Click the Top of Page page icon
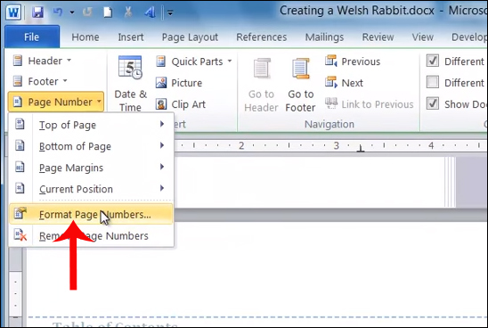This screenshot has height=328, width=488. pos(20,124)
